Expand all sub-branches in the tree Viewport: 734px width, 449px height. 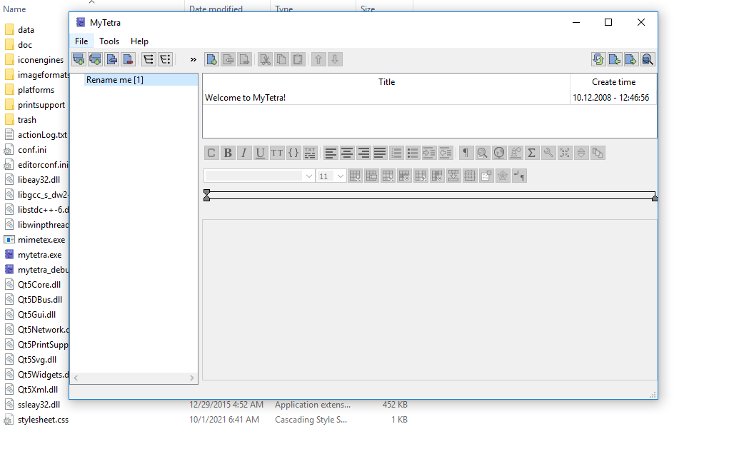(149, 59)
